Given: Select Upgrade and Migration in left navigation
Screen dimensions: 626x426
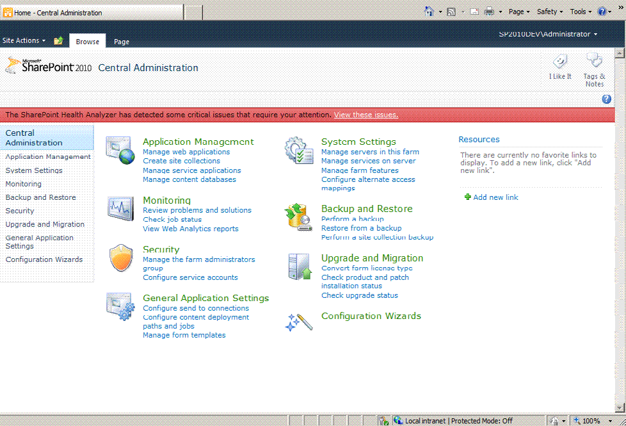Looking at the screenshot, I should click(x=45, y=224).
